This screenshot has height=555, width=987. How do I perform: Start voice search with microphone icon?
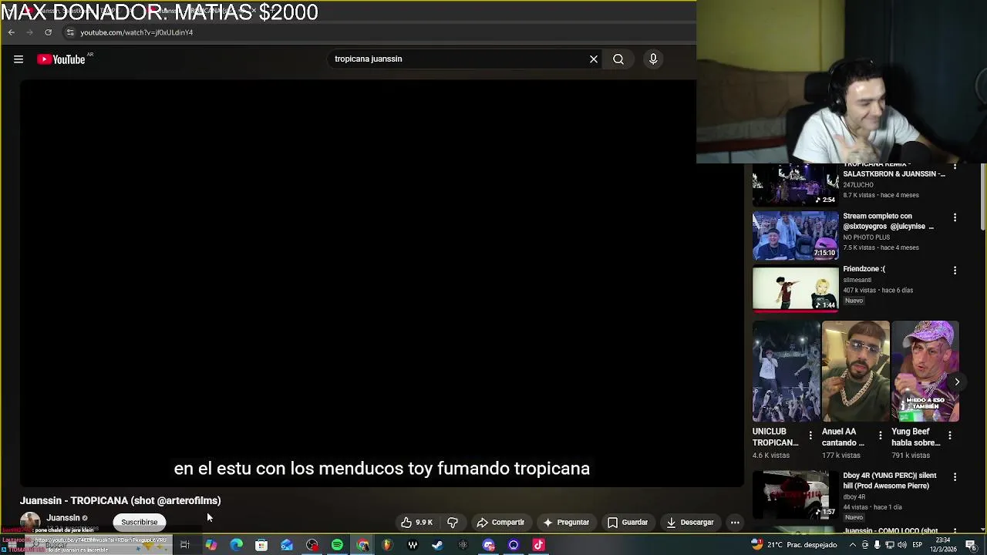[653, 59]
